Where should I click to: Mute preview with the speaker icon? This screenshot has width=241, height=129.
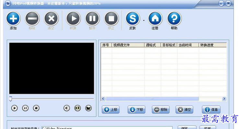(x=66, y=108)
